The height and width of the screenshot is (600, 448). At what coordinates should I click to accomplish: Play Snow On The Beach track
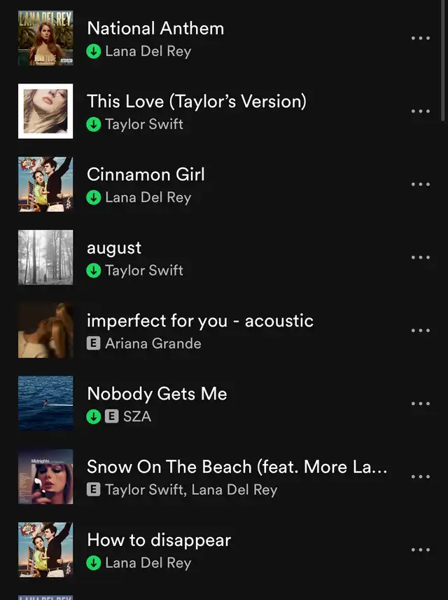(x=237, y=467)
